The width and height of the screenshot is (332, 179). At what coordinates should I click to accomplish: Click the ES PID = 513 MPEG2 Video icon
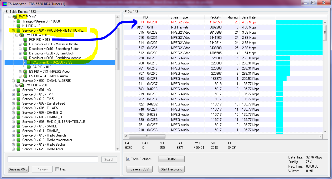(x=25, y=72)
